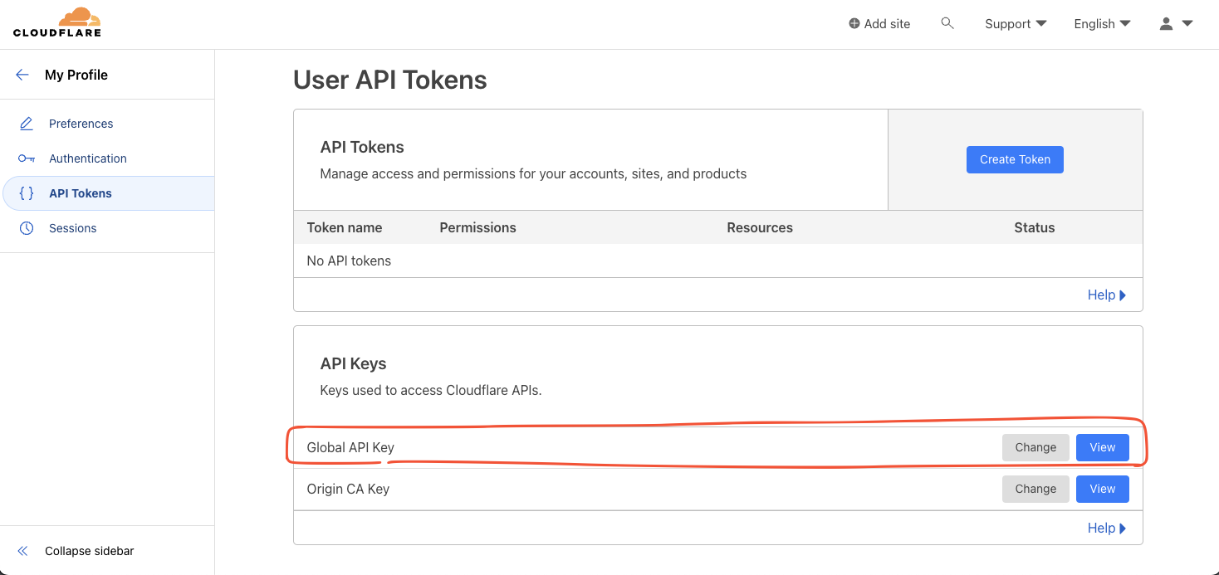View the Origin CA Key

(1102, 489)
